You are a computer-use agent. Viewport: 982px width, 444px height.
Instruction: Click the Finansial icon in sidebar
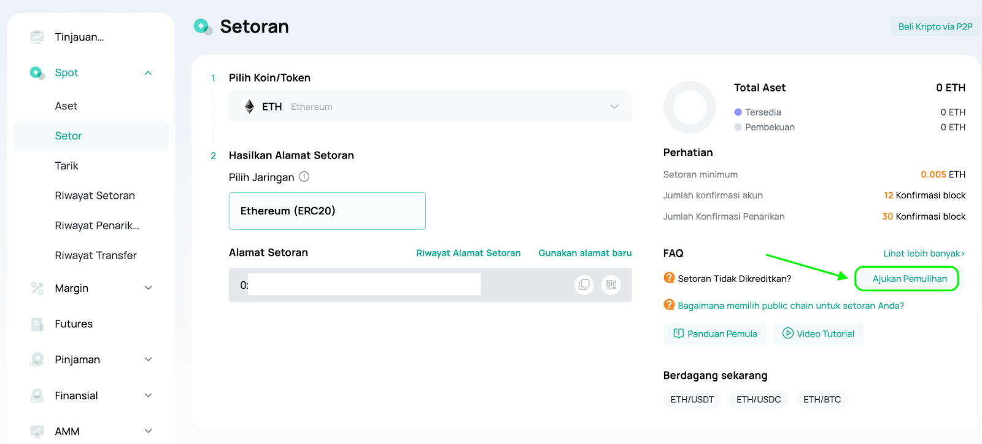[37, 395]
